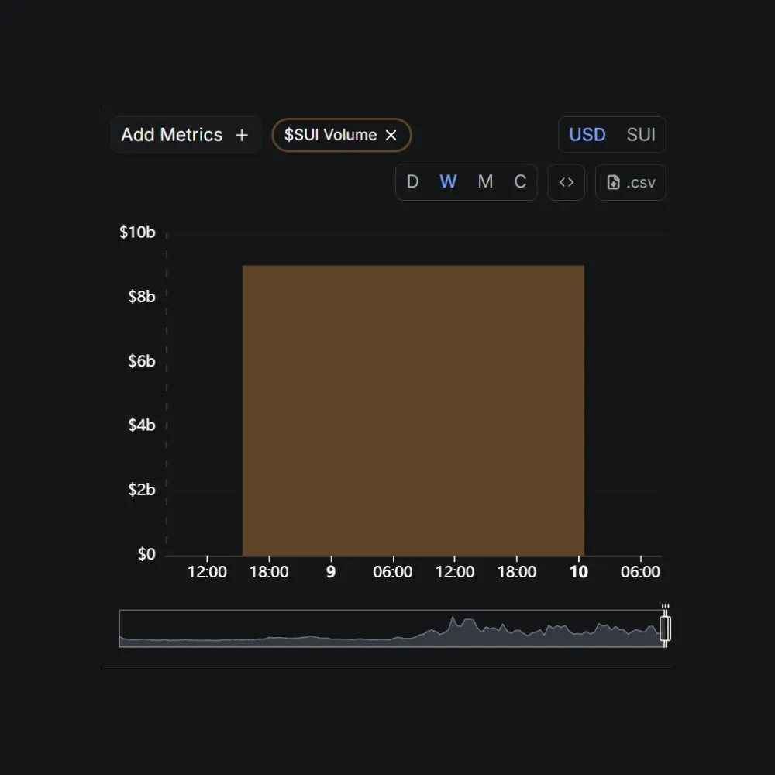Select the M monthly interval
The height and width of the screenshot is (775, 775).
coord(485,182)
